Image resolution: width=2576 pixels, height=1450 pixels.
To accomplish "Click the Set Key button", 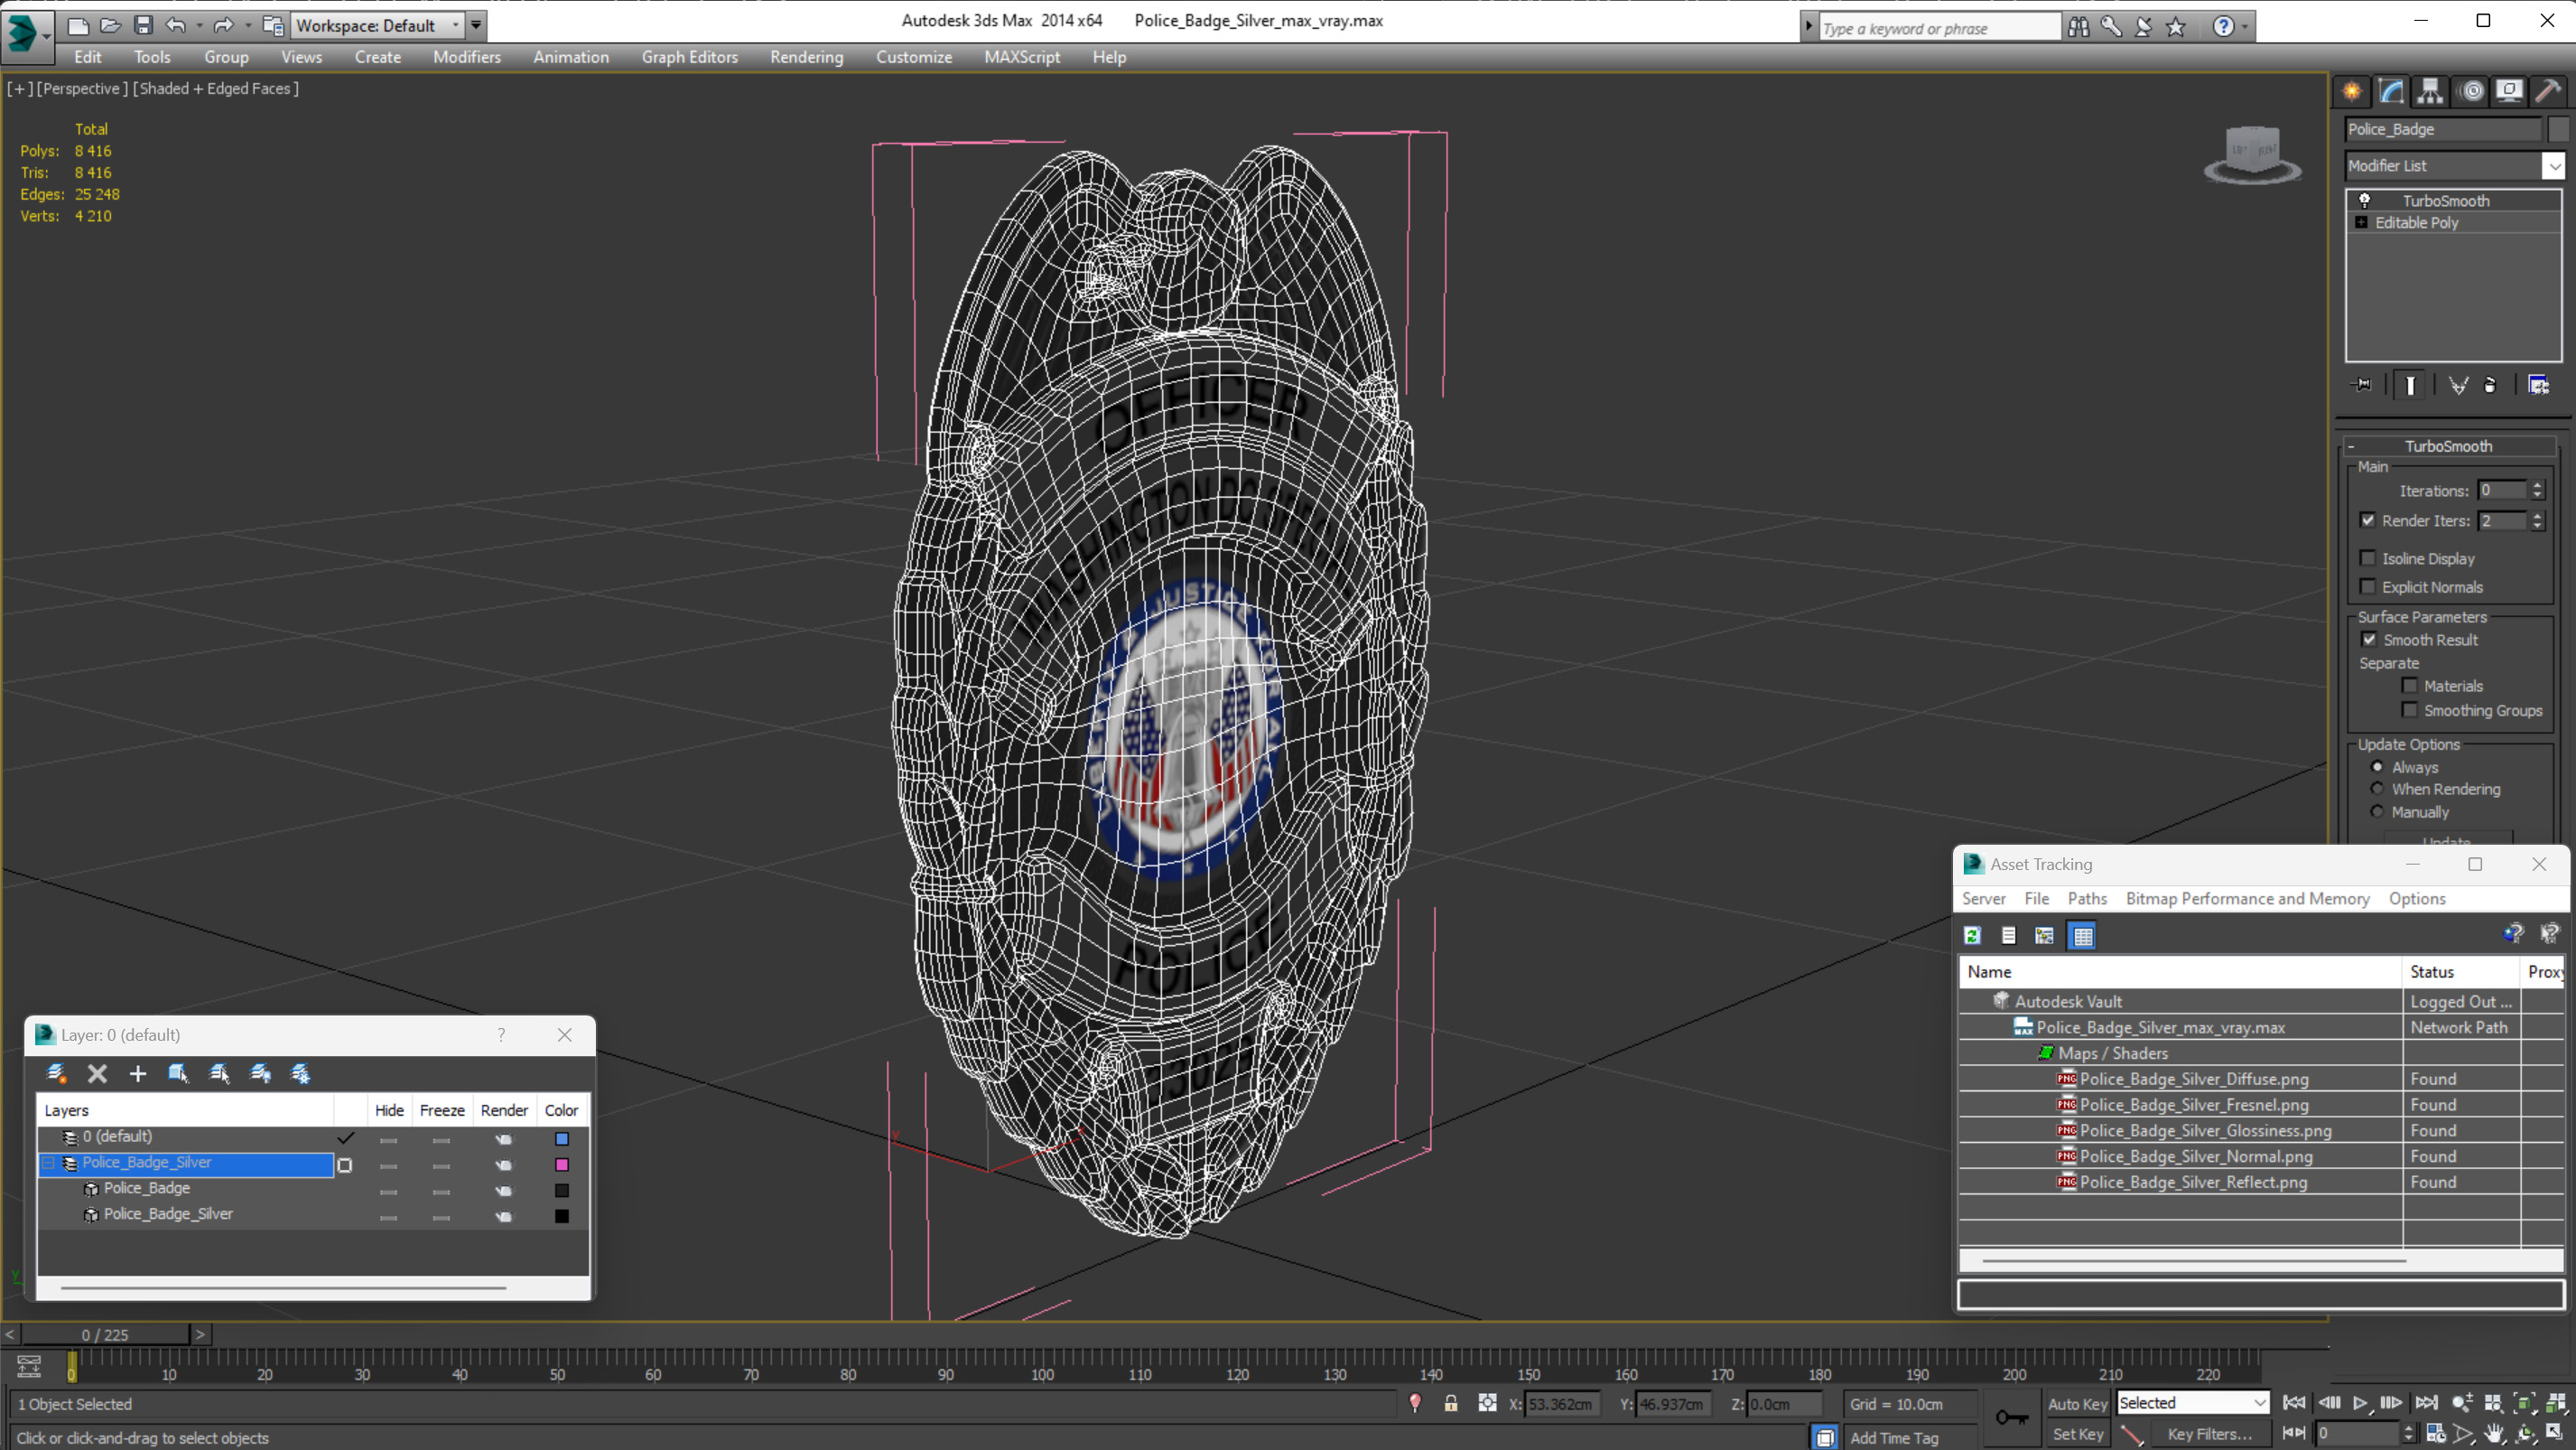I will [2077, 1434].
